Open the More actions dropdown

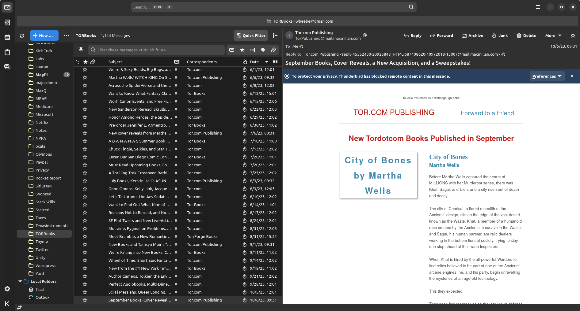(553, 35)
